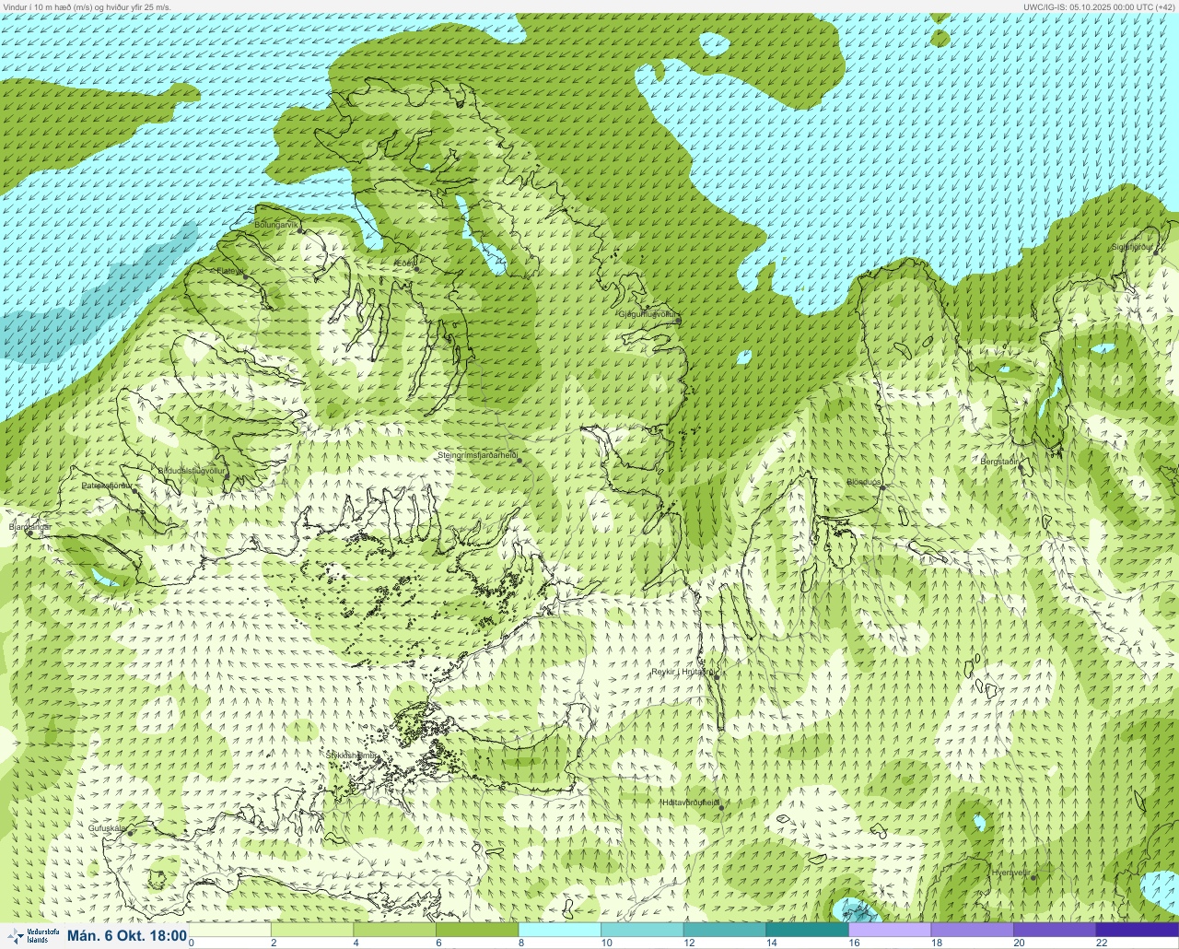This screenshot has height=949, width=1179.
Task: Click the Steingrímsfjarðarheiði station label
Action: pyautogui.click(x=477, y=455)
